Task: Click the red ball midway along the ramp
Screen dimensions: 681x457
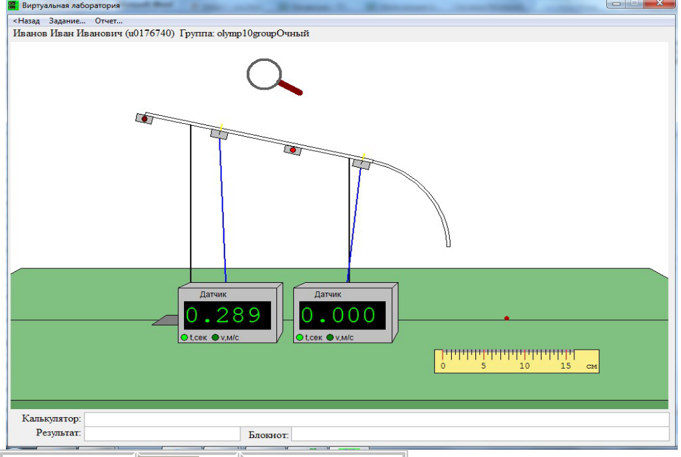Action: click(x=293, y=150)
